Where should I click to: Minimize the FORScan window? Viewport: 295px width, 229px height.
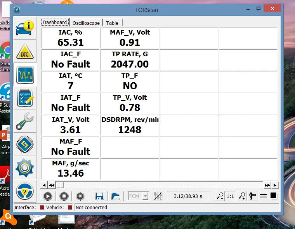[x=248, y=9]
